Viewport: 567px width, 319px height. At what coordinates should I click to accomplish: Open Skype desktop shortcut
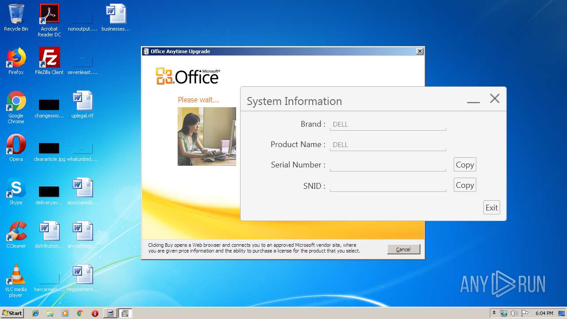(x=16, y=191)
